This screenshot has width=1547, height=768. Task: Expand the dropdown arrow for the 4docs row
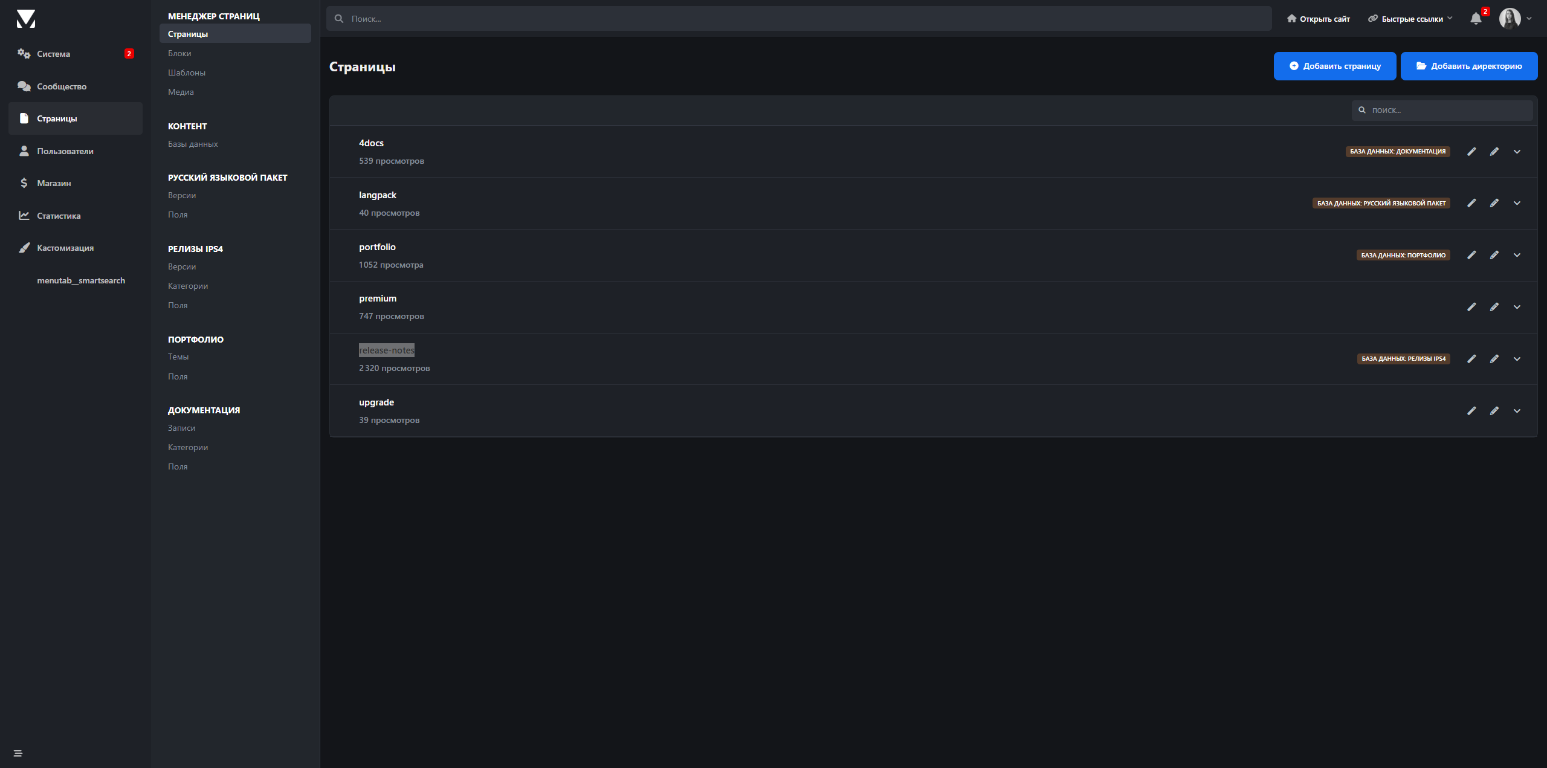(x=1517, y=152)
